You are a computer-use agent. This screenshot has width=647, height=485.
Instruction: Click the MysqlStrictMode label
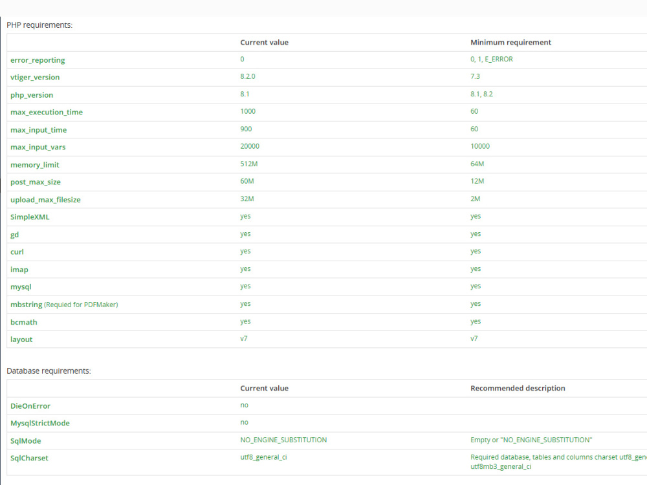pos(40,424)
